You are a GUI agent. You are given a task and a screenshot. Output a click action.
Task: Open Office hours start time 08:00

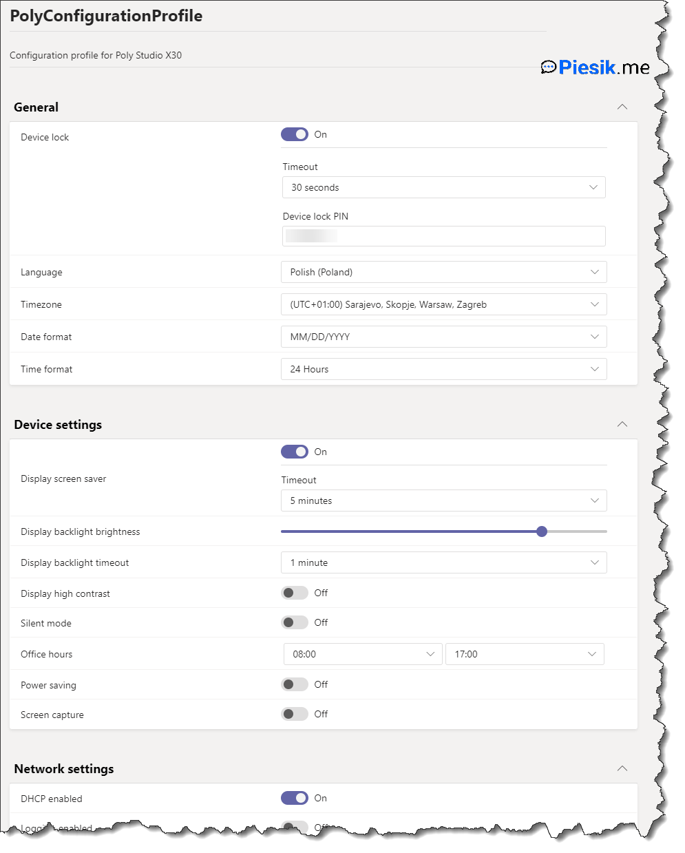pos(363,654)
